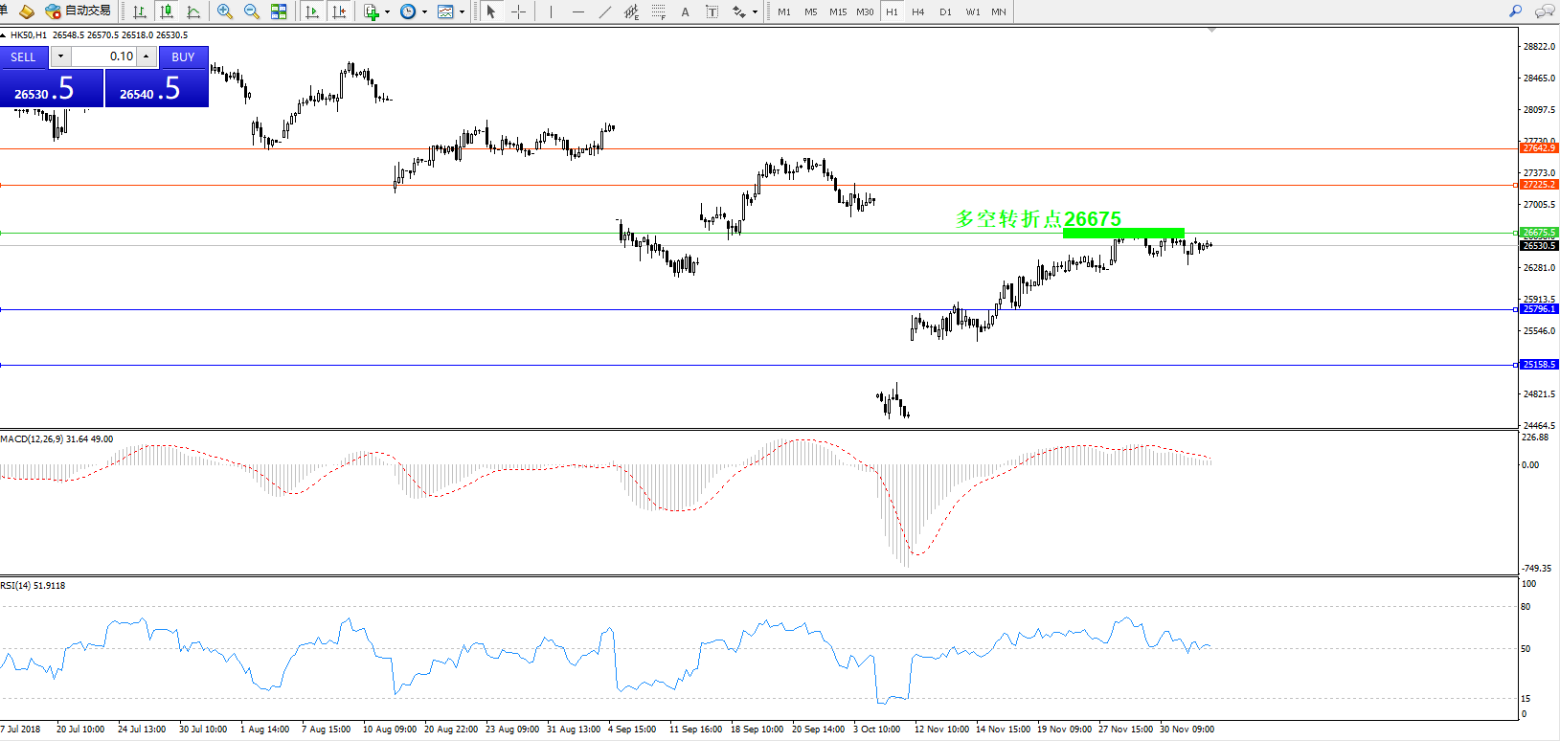Select the Fibonacci retracement tool
The height and width of the screenshot is (741, 1560).
(x=658, y=11)
